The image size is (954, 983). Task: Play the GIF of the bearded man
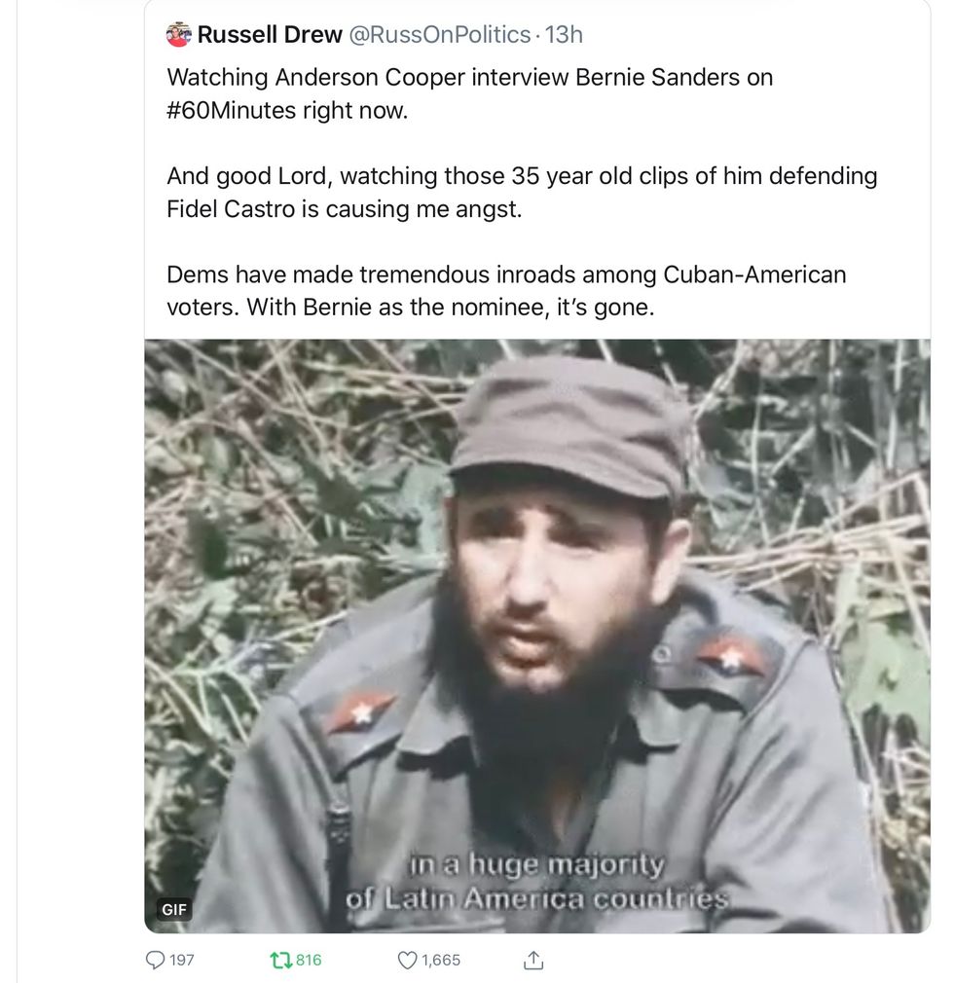pos(537,636)
